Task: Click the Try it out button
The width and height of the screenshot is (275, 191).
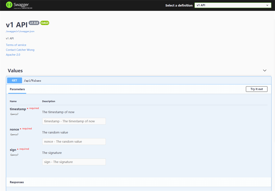Action: (256, 89)
